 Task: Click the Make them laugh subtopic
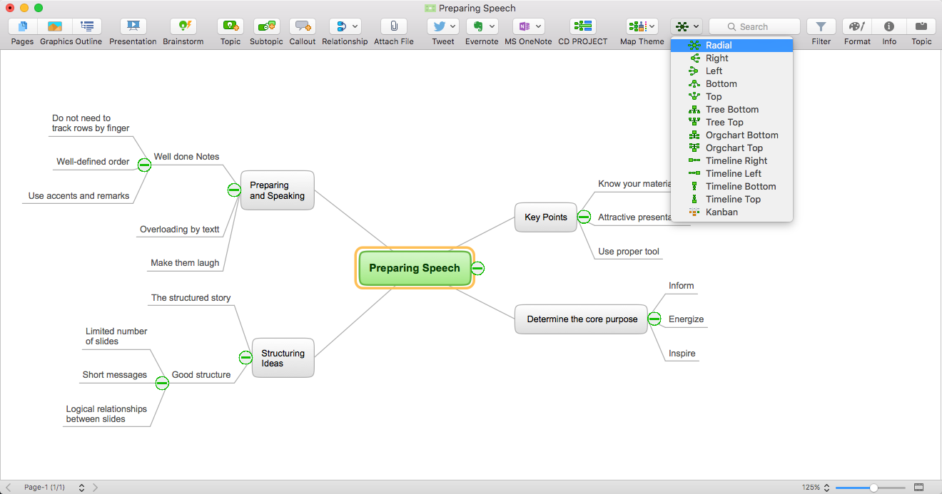(x=185, y=263)
